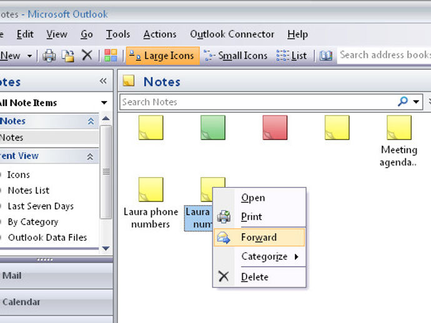Click the navigation pane resize grip dots

point(45,259)
